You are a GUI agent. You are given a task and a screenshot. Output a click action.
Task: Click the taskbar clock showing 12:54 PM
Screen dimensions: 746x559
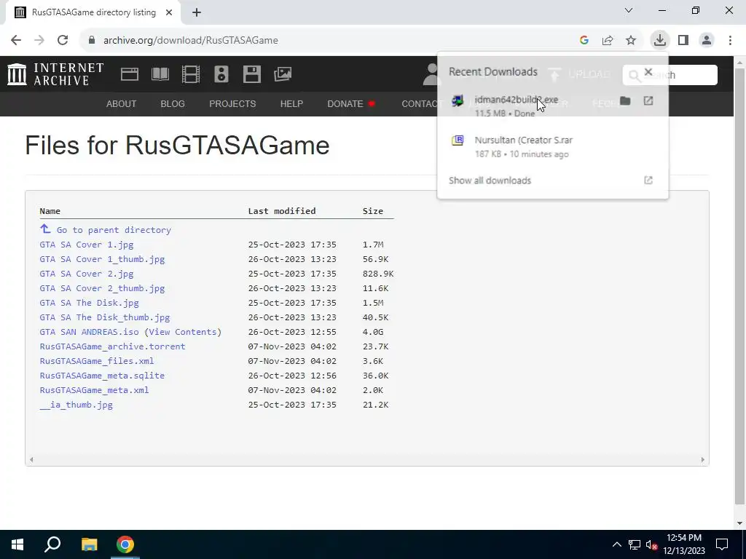683,544
